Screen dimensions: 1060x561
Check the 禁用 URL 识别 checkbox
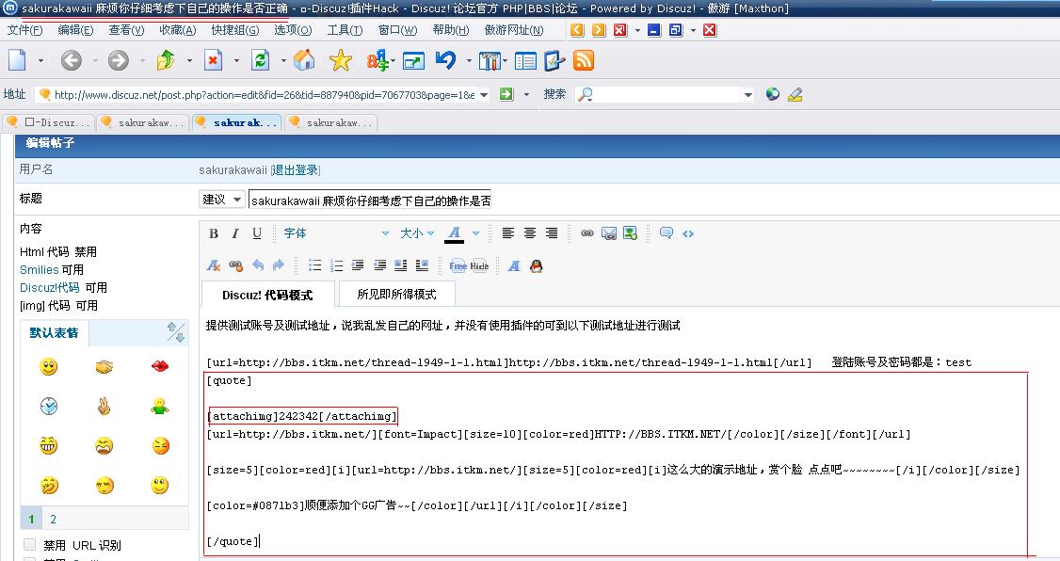[x=30, y=545]
